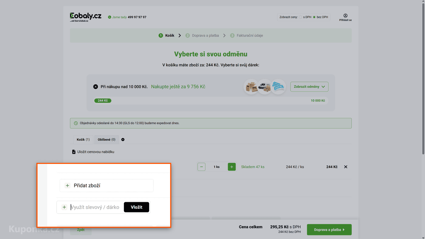The width and height of the screenshot is (425, 239).
Task: Open the Obaly.cz logo homepage
Action: [x=85, y=17]
